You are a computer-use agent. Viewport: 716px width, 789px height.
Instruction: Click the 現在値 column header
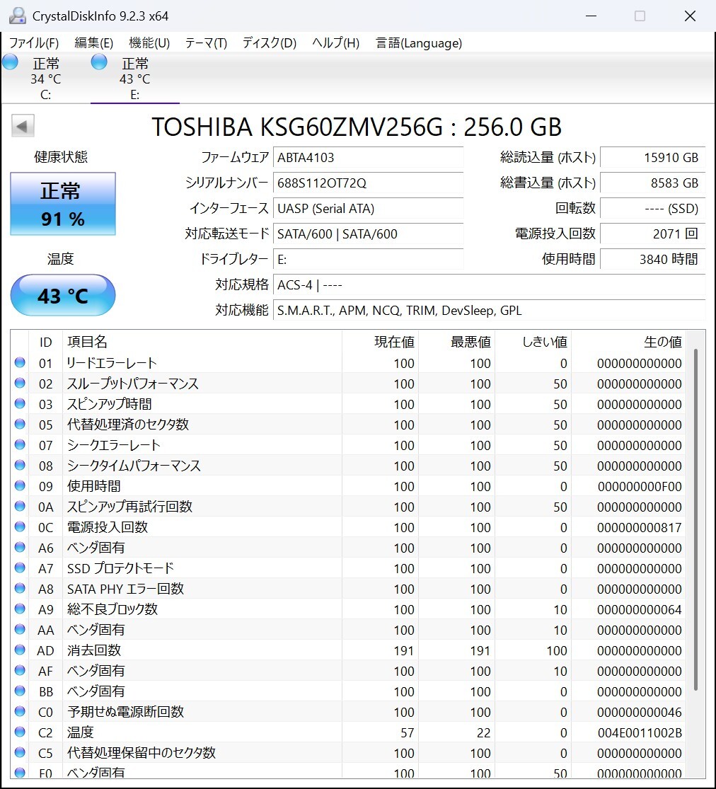pyautogui.click(x=380, y=342)
